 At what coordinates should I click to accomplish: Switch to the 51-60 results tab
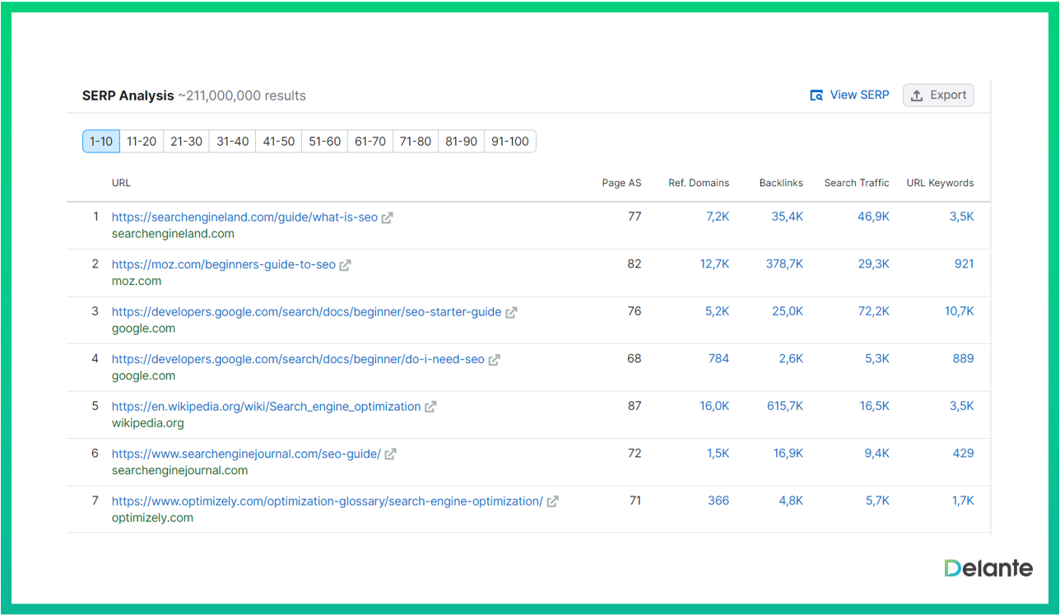click(325, 142)
